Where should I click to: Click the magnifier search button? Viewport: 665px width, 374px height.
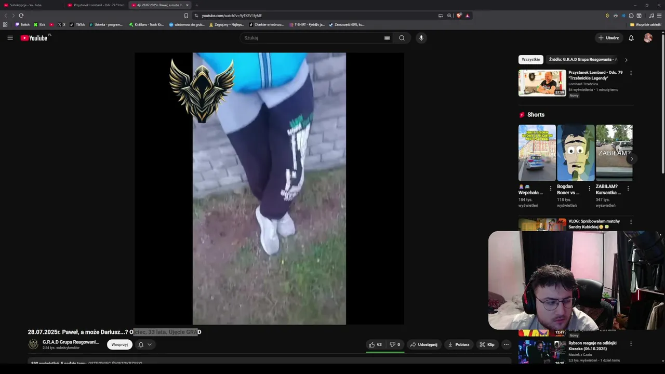[x=402, y=38]
